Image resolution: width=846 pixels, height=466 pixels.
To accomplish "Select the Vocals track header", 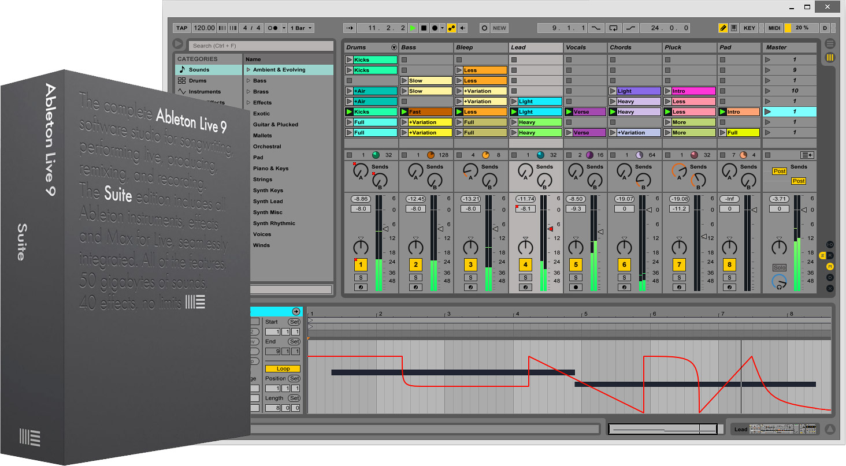I will pyautogui.click(x=585, y=47).
